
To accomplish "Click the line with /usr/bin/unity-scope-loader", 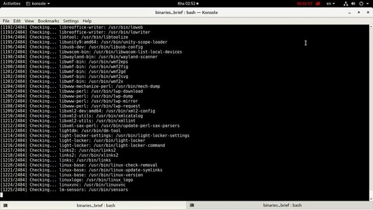I will (x=84, y=42).
